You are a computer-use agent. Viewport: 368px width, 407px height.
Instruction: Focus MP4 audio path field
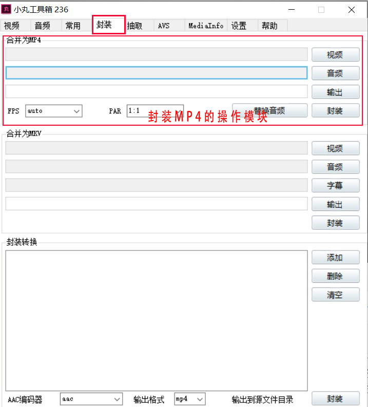(157, 73)
